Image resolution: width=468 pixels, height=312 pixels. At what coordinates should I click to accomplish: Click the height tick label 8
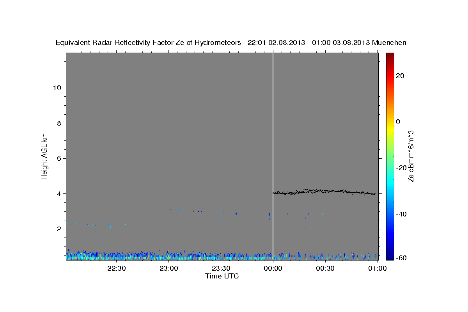tap(59, 123)
